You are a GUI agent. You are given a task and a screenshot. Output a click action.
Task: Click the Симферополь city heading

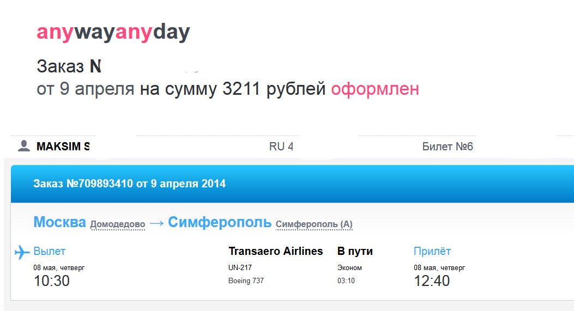pos(220,222)
